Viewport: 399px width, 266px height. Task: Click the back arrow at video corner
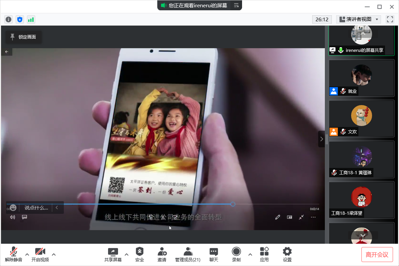7,52
